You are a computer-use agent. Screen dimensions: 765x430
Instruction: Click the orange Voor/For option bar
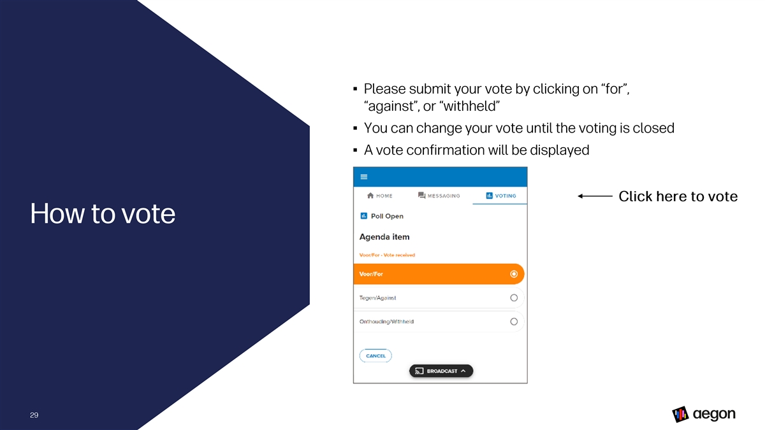pyautogui.click(x=439, y=274)
